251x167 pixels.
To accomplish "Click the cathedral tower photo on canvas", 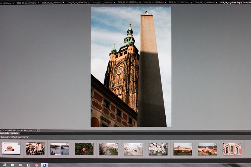I will point(131,67).
